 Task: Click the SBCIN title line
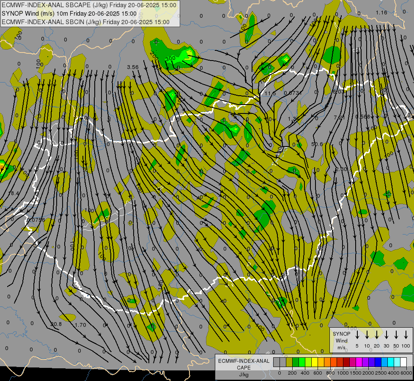point(85,22)
